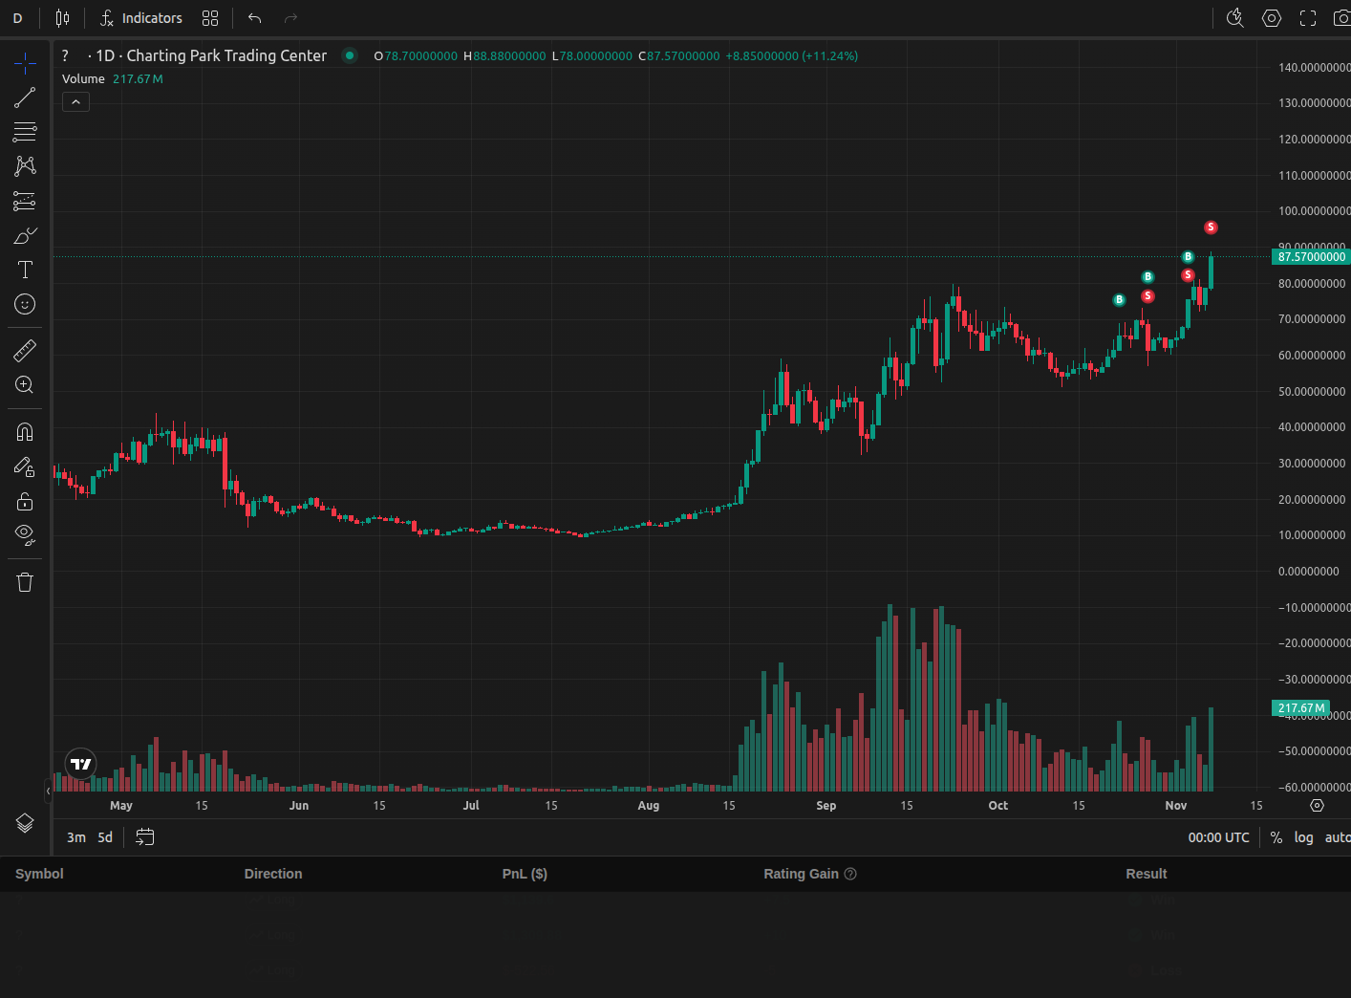Toggle lock all drawing tools

(x=25, y=501)
